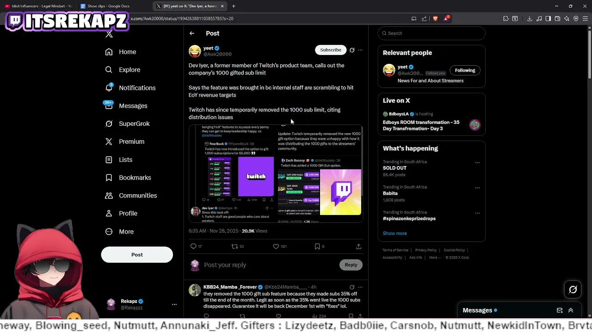Viewport: 592px width, 333px height.
Task: Open SuperGrok in sidebar
Action: coord(127,123)
